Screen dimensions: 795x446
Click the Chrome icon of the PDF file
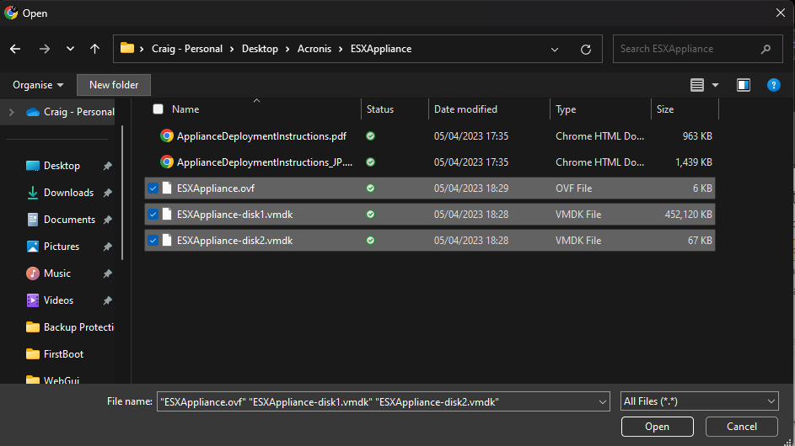pyautogui.click(x=167, y=135)
